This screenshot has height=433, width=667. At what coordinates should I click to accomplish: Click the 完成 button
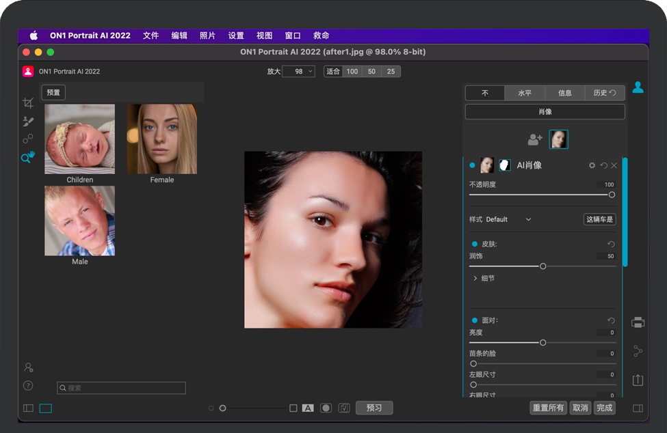(x=604, y=408)
